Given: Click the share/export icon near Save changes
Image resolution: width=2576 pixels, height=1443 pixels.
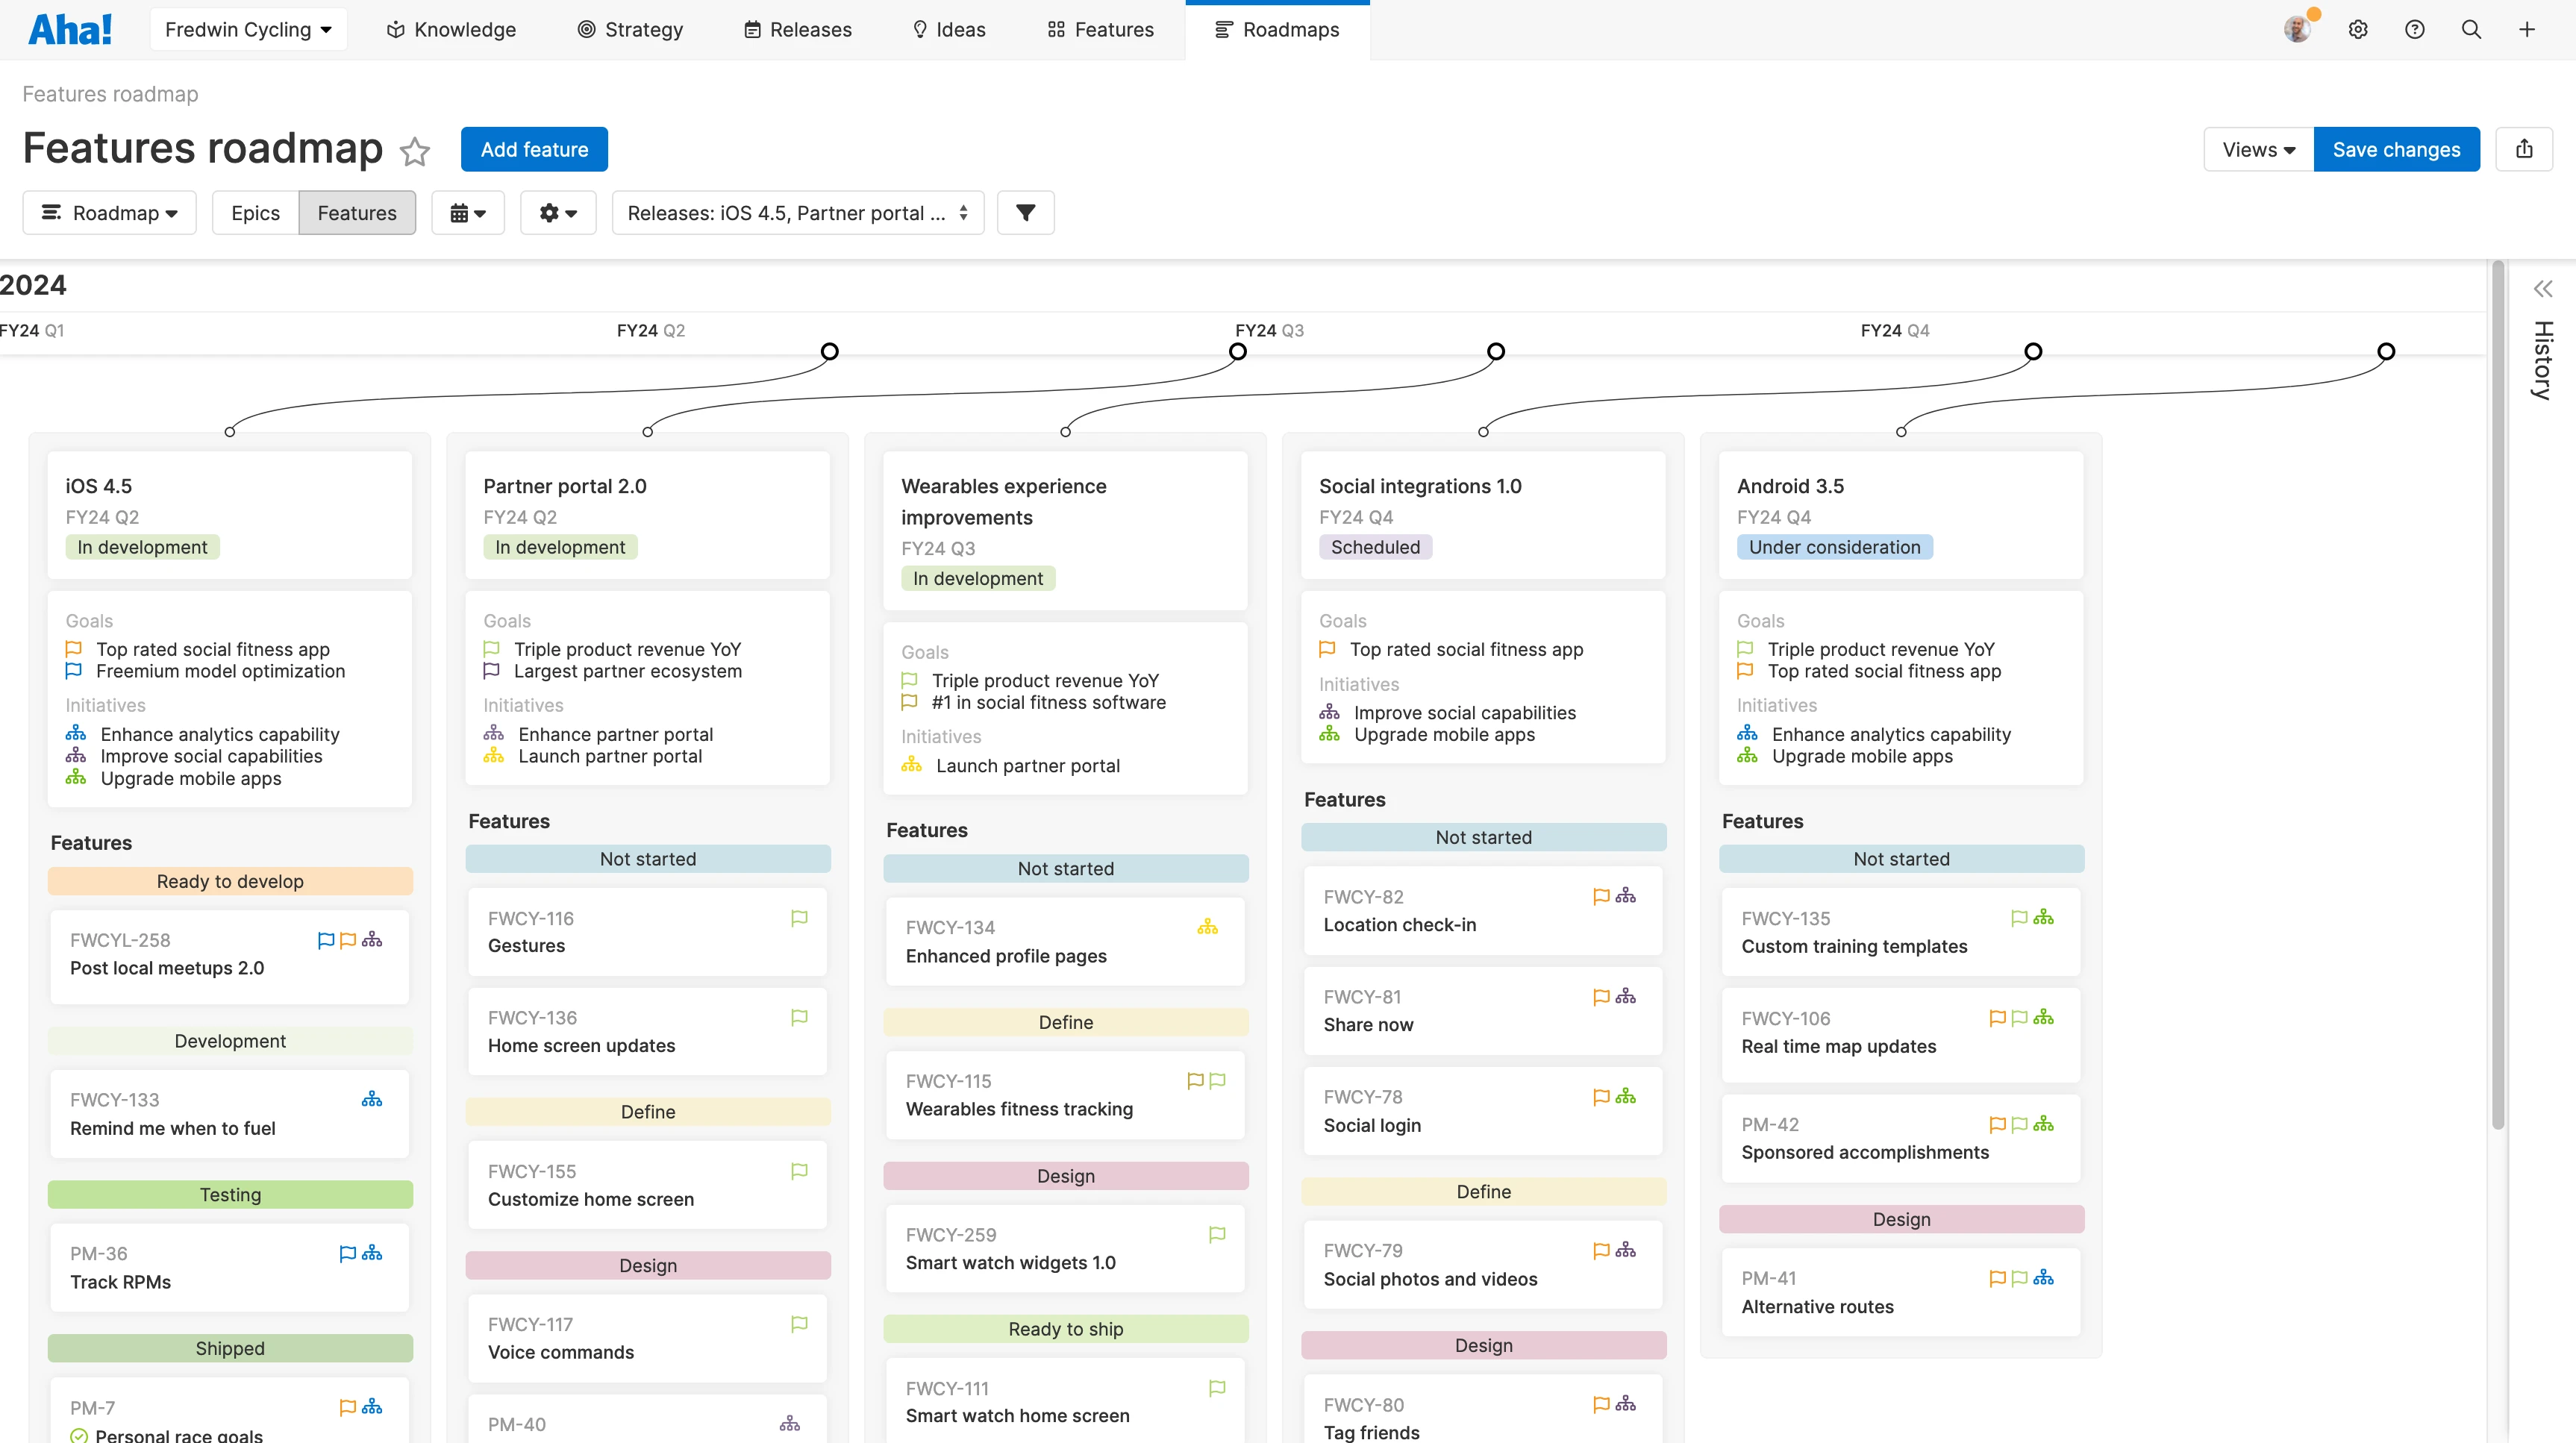Looking at the screenshot, I should (2525, 148).
